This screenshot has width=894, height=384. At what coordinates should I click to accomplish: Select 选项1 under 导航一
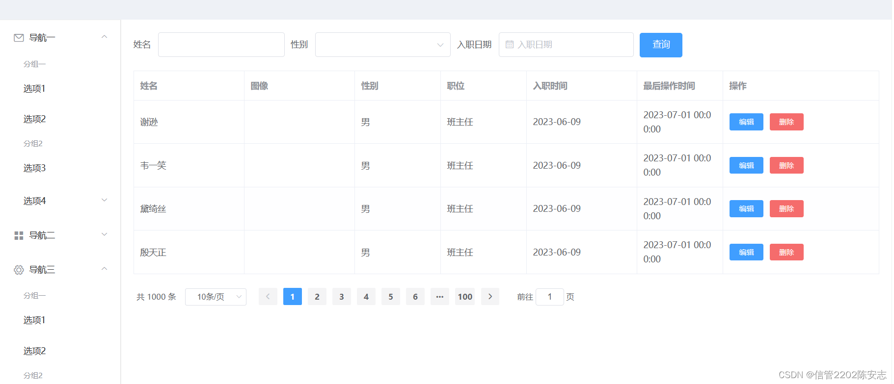pos(34,89)
